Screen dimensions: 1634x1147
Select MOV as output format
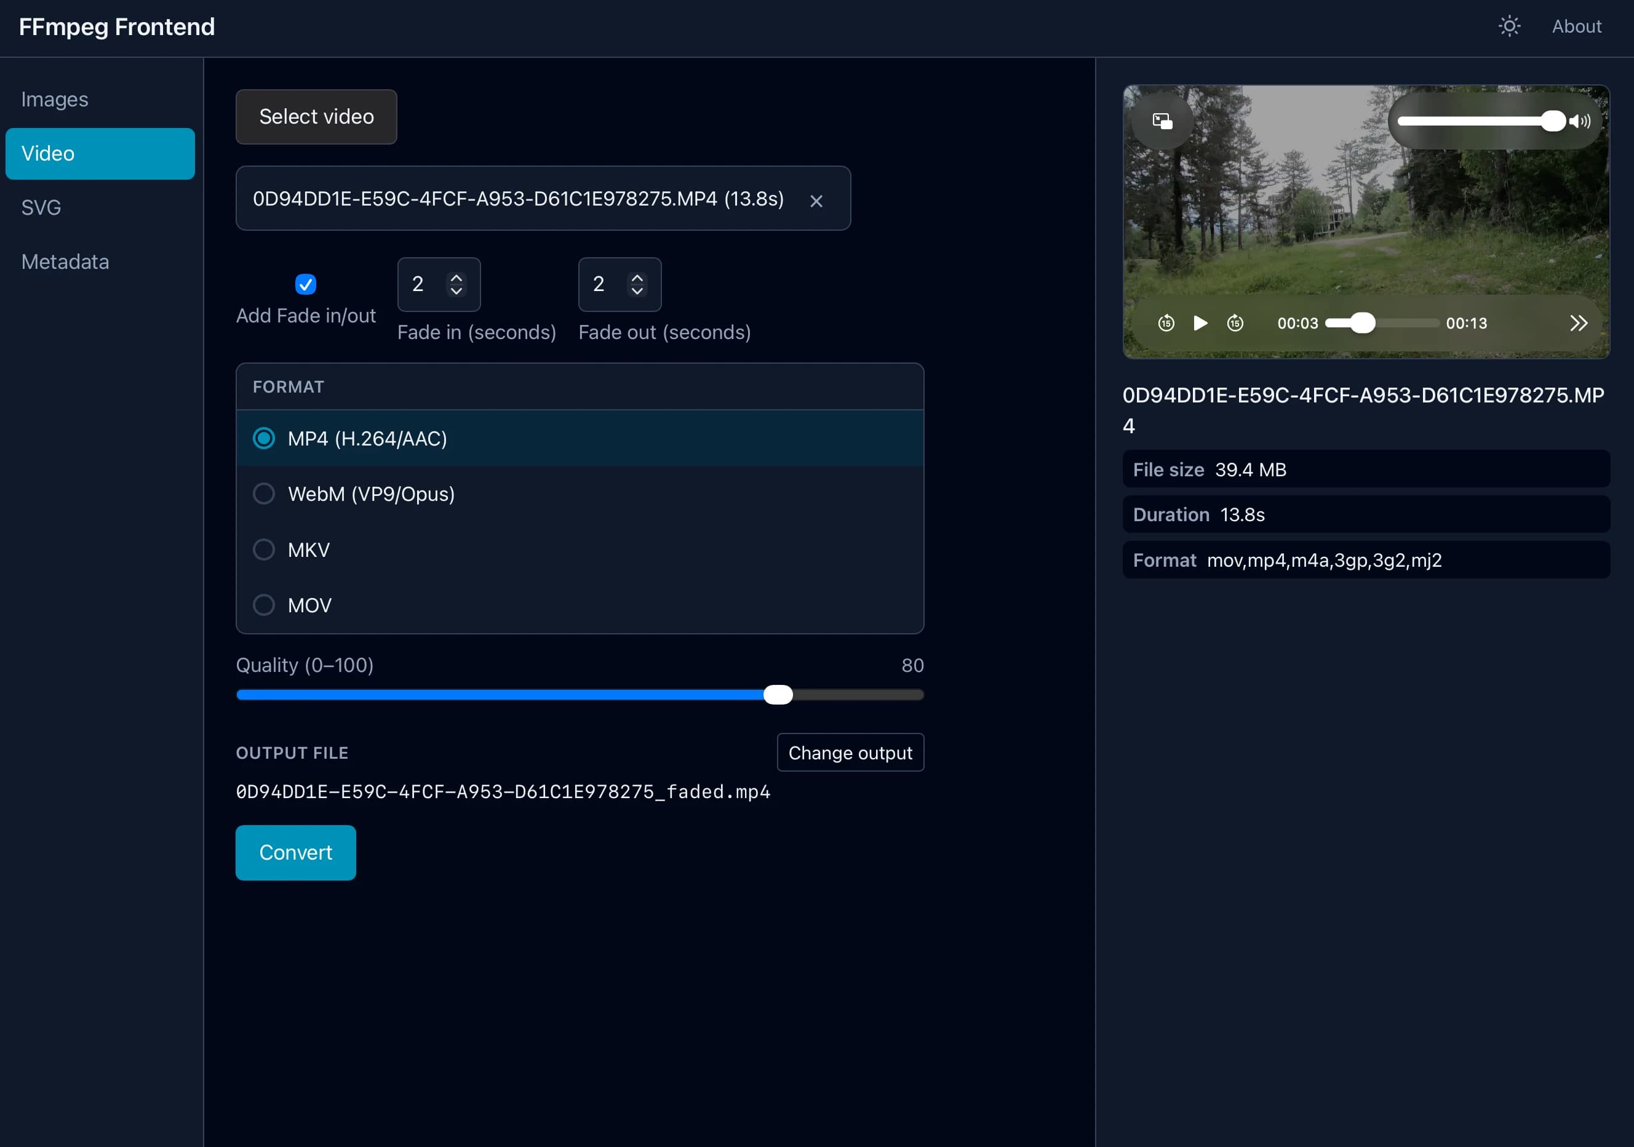[264, 605]
